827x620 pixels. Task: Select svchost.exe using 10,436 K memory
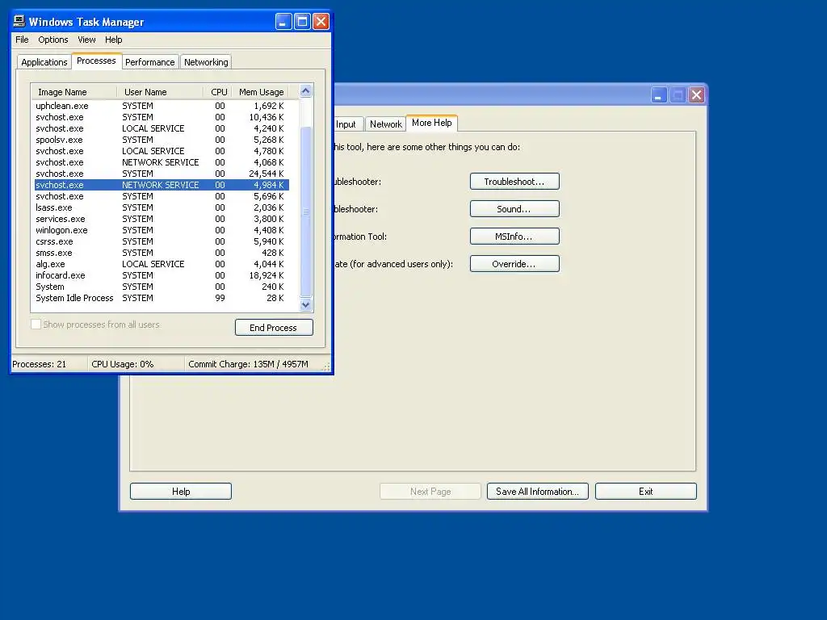(x=162, y=117)
